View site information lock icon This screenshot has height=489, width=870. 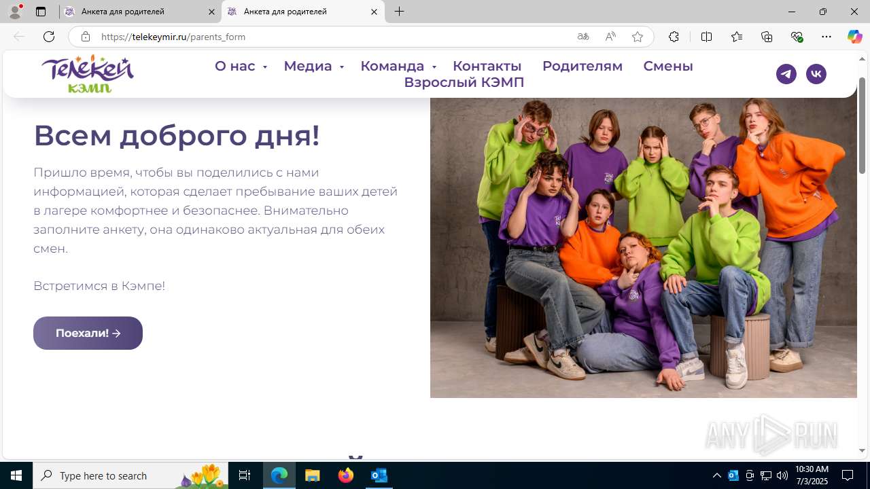tap(85, 37)
